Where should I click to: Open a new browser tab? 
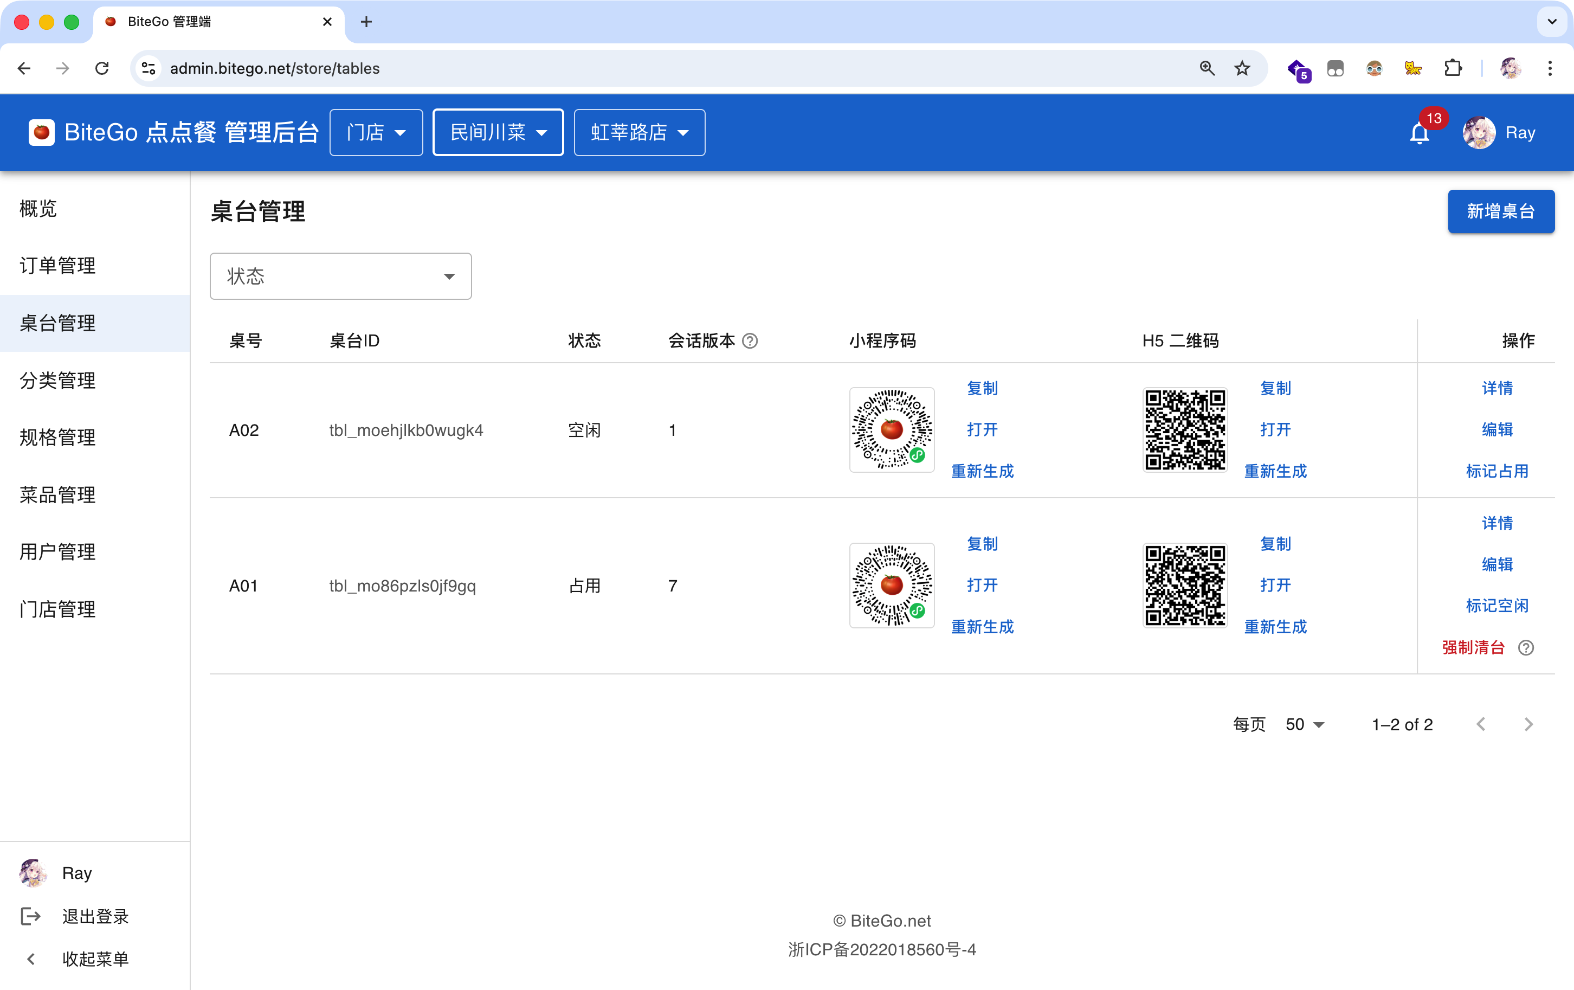(x=367, y=22)
